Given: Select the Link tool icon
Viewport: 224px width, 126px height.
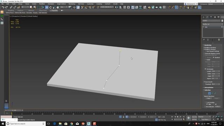Looking at the screenshot, I should pyautogui.click(x=11, y=7).
